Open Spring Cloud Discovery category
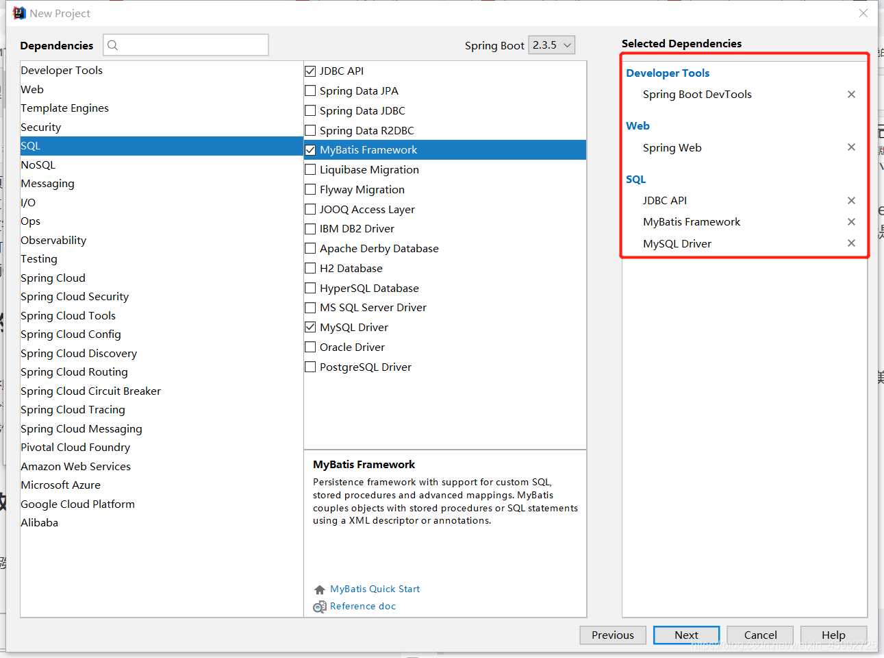This screenshot has width=884, height=658. 162,353
